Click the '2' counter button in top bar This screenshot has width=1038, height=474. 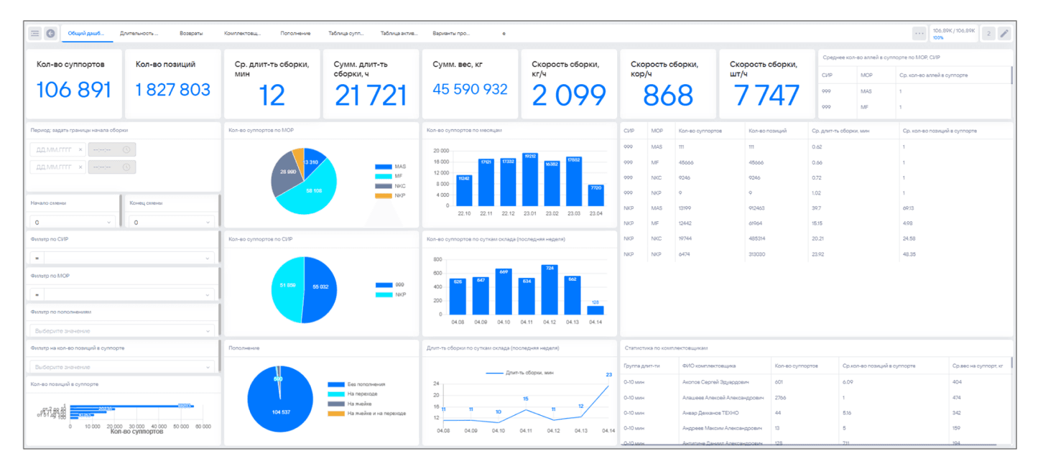tap(988, 33)
